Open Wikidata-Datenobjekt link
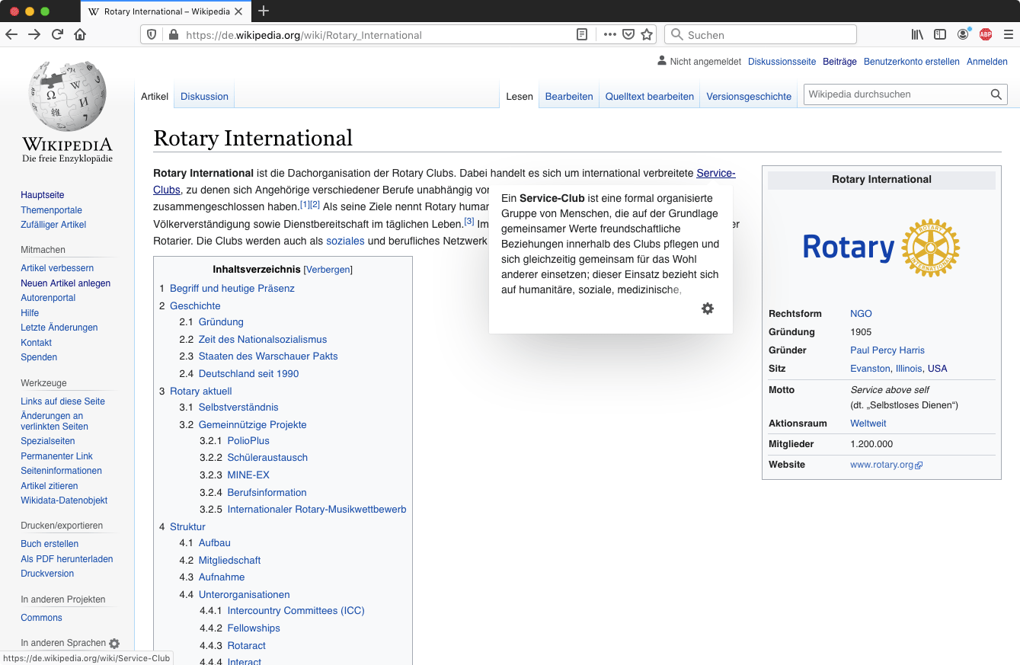Image resolution: width=1020 pixels, height=665 pixels. pyautogui.click(x=64, y=500)
